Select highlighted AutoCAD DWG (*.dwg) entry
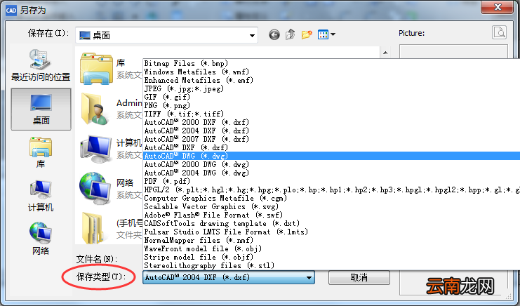The image size is (520, 306). pos(331,156)
